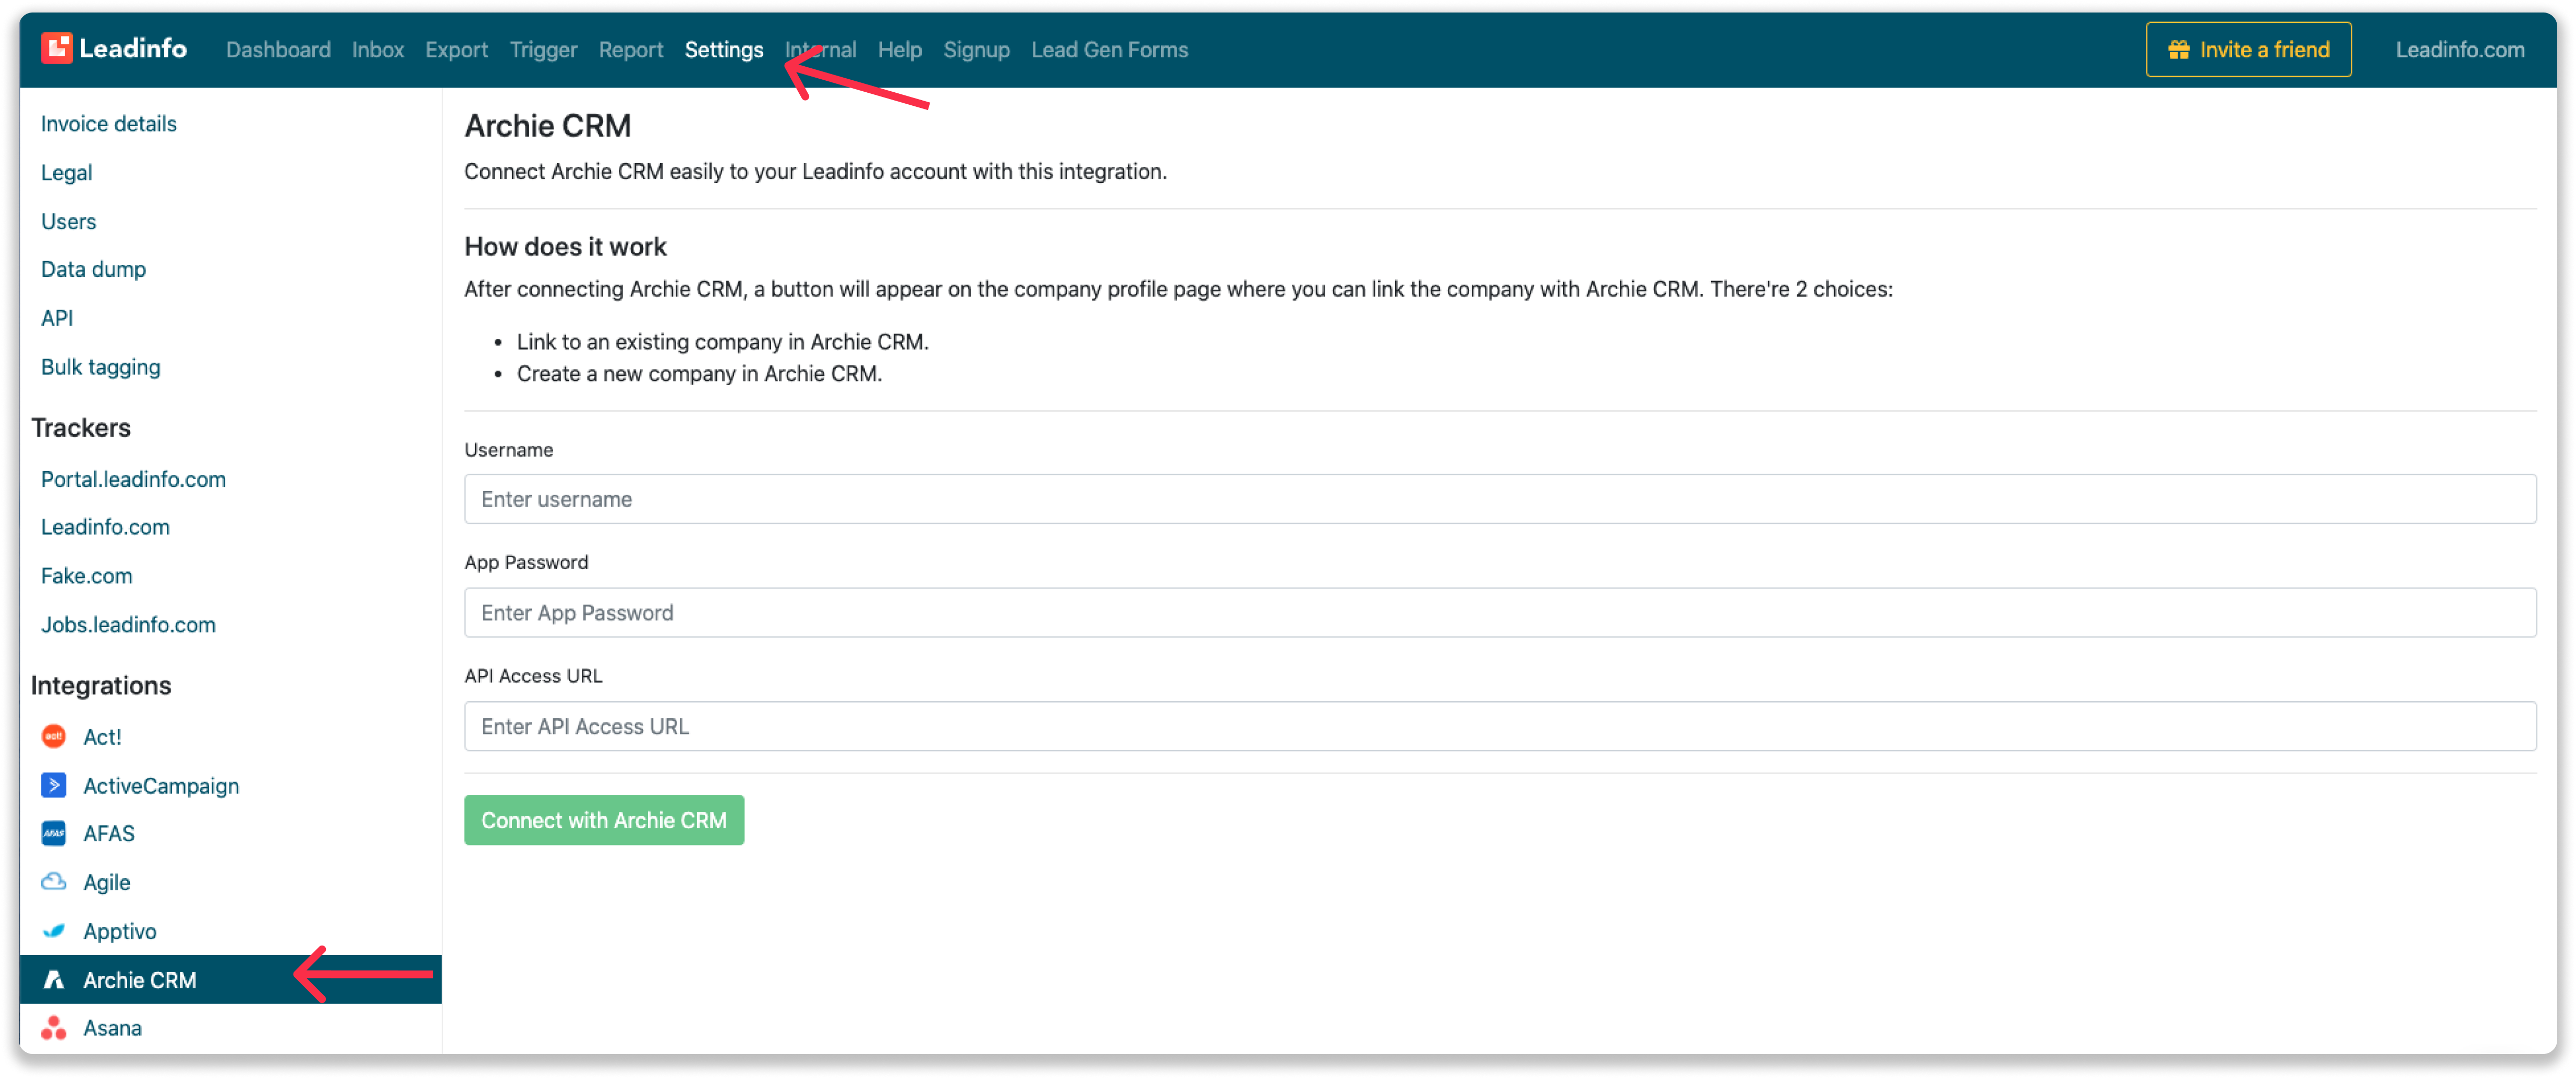The image size is (2576, 1079).
Task: Focus the Username input field
Action: click(x=1500, y=499)
